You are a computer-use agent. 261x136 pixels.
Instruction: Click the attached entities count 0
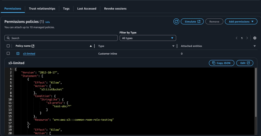181,54
